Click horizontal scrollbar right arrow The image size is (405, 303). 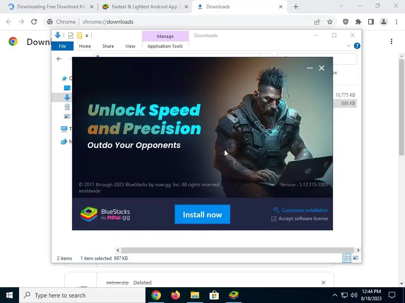[x=358, y=250]
